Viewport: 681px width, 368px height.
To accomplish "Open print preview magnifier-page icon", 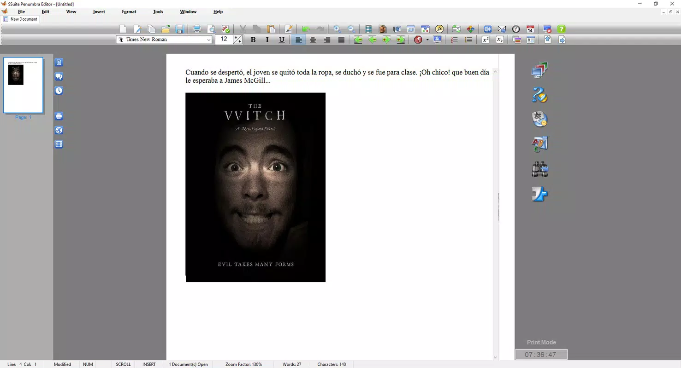I will tap(211, 29).
